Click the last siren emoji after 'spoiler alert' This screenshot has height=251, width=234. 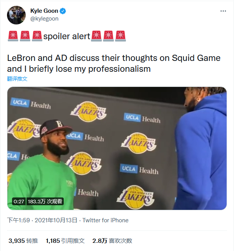pos(120,36)
